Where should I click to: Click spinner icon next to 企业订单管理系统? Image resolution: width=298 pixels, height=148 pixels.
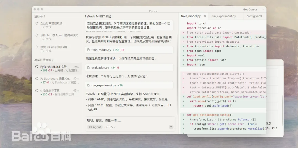37,23
